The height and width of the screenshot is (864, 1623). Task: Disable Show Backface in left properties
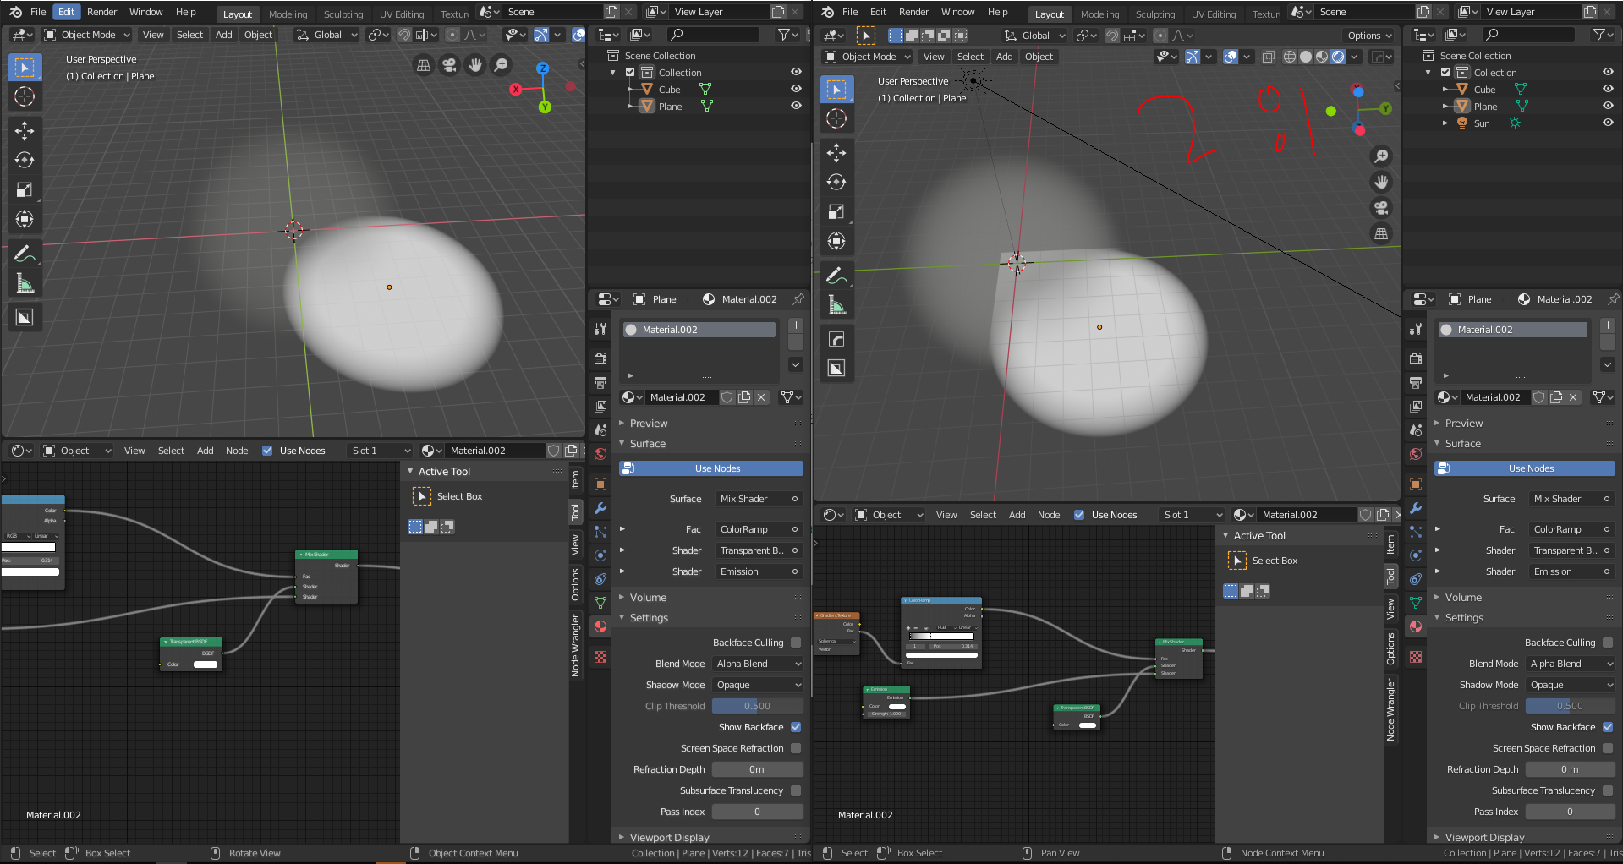(796, 727)
